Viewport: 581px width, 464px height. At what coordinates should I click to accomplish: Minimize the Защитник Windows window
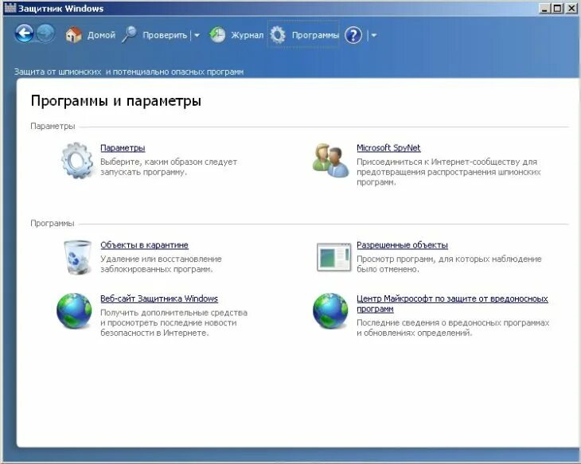coord(544,8)
